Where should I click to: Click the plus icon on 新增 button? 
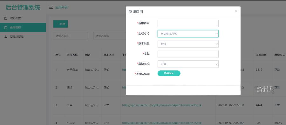[57, 24]
